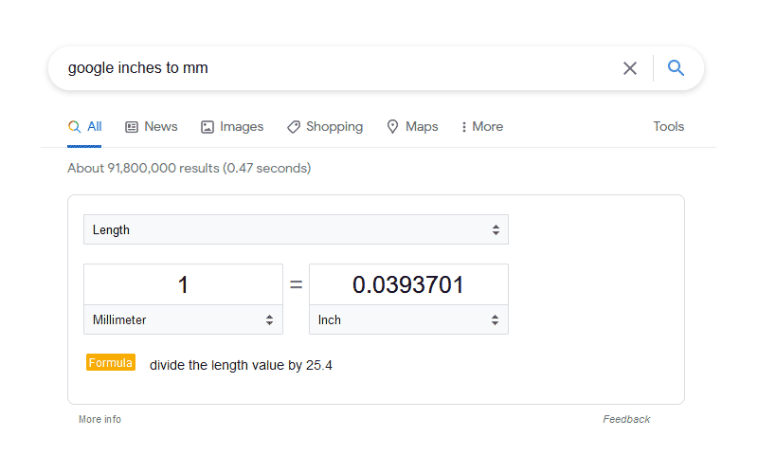Click the Millimeter value field showing 1

point(183,284)
